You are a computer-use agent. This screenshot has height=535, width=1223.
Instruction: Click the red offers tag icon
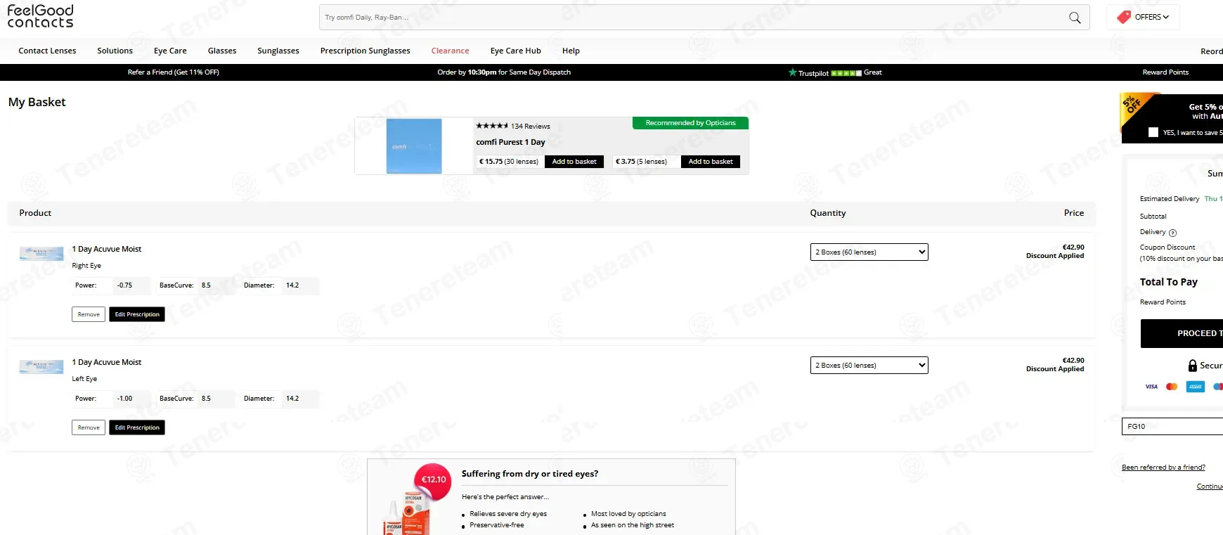point(1124,17)
